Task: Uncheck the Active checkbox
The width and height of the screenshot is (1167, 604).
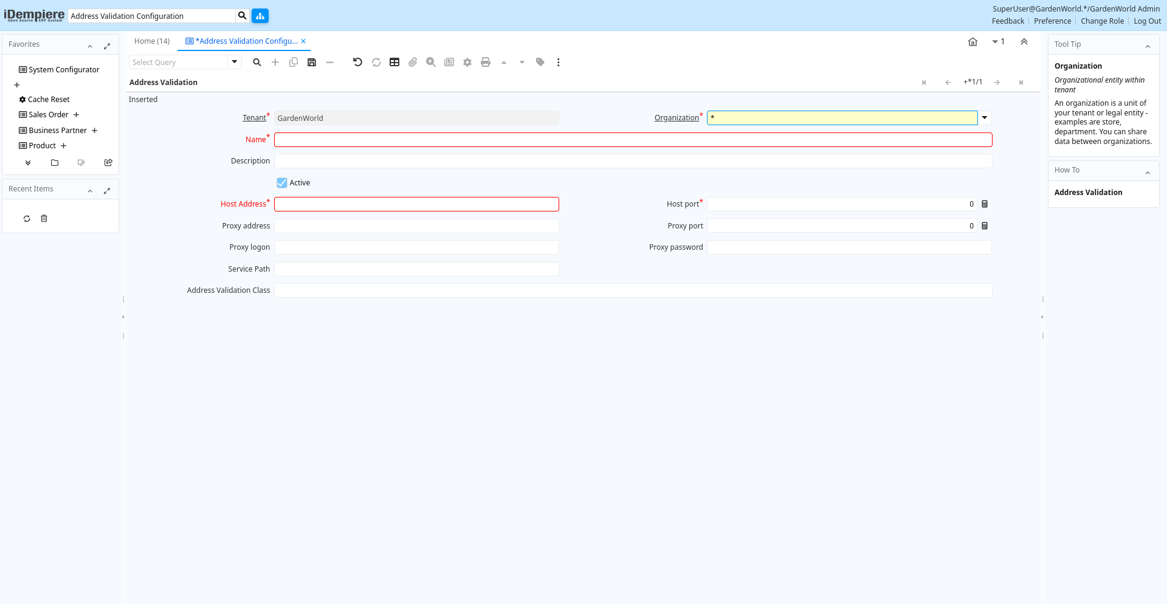Action: (282, 183)
